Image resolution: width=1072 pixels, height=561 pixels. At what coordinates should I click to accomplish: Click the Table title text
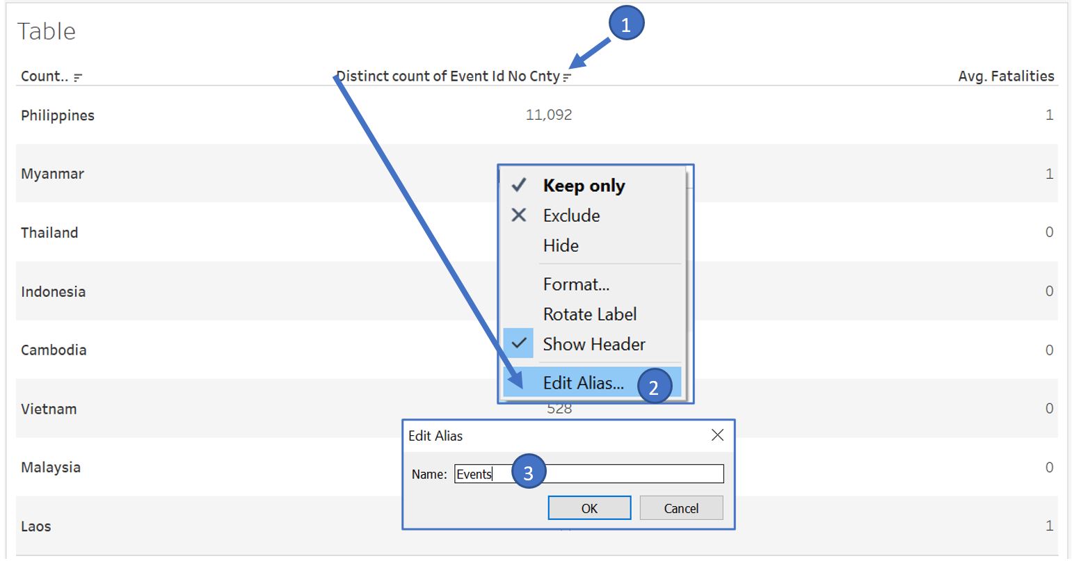46,31
